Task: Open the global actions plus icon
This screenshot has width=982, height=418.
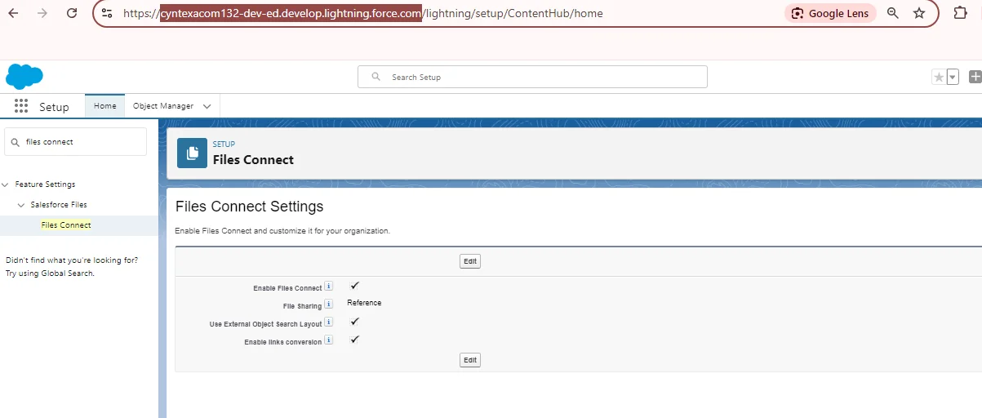Action: tap(975, 77)
